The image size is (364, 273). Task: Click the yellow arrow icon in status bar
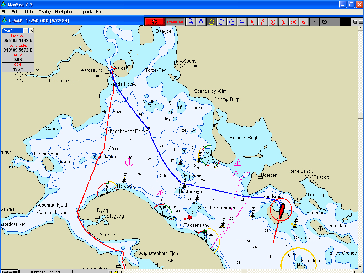116,272
